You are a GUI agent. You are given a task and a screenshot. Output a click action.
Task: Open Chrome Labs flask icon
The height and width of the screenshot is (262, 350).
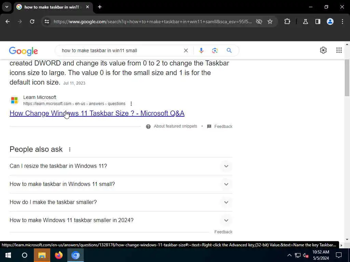coord(306,21)
